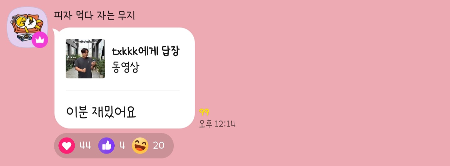Click the timestamp 오후 12:14
Screen dimensions: 450x166
click(x=217, y=124)
